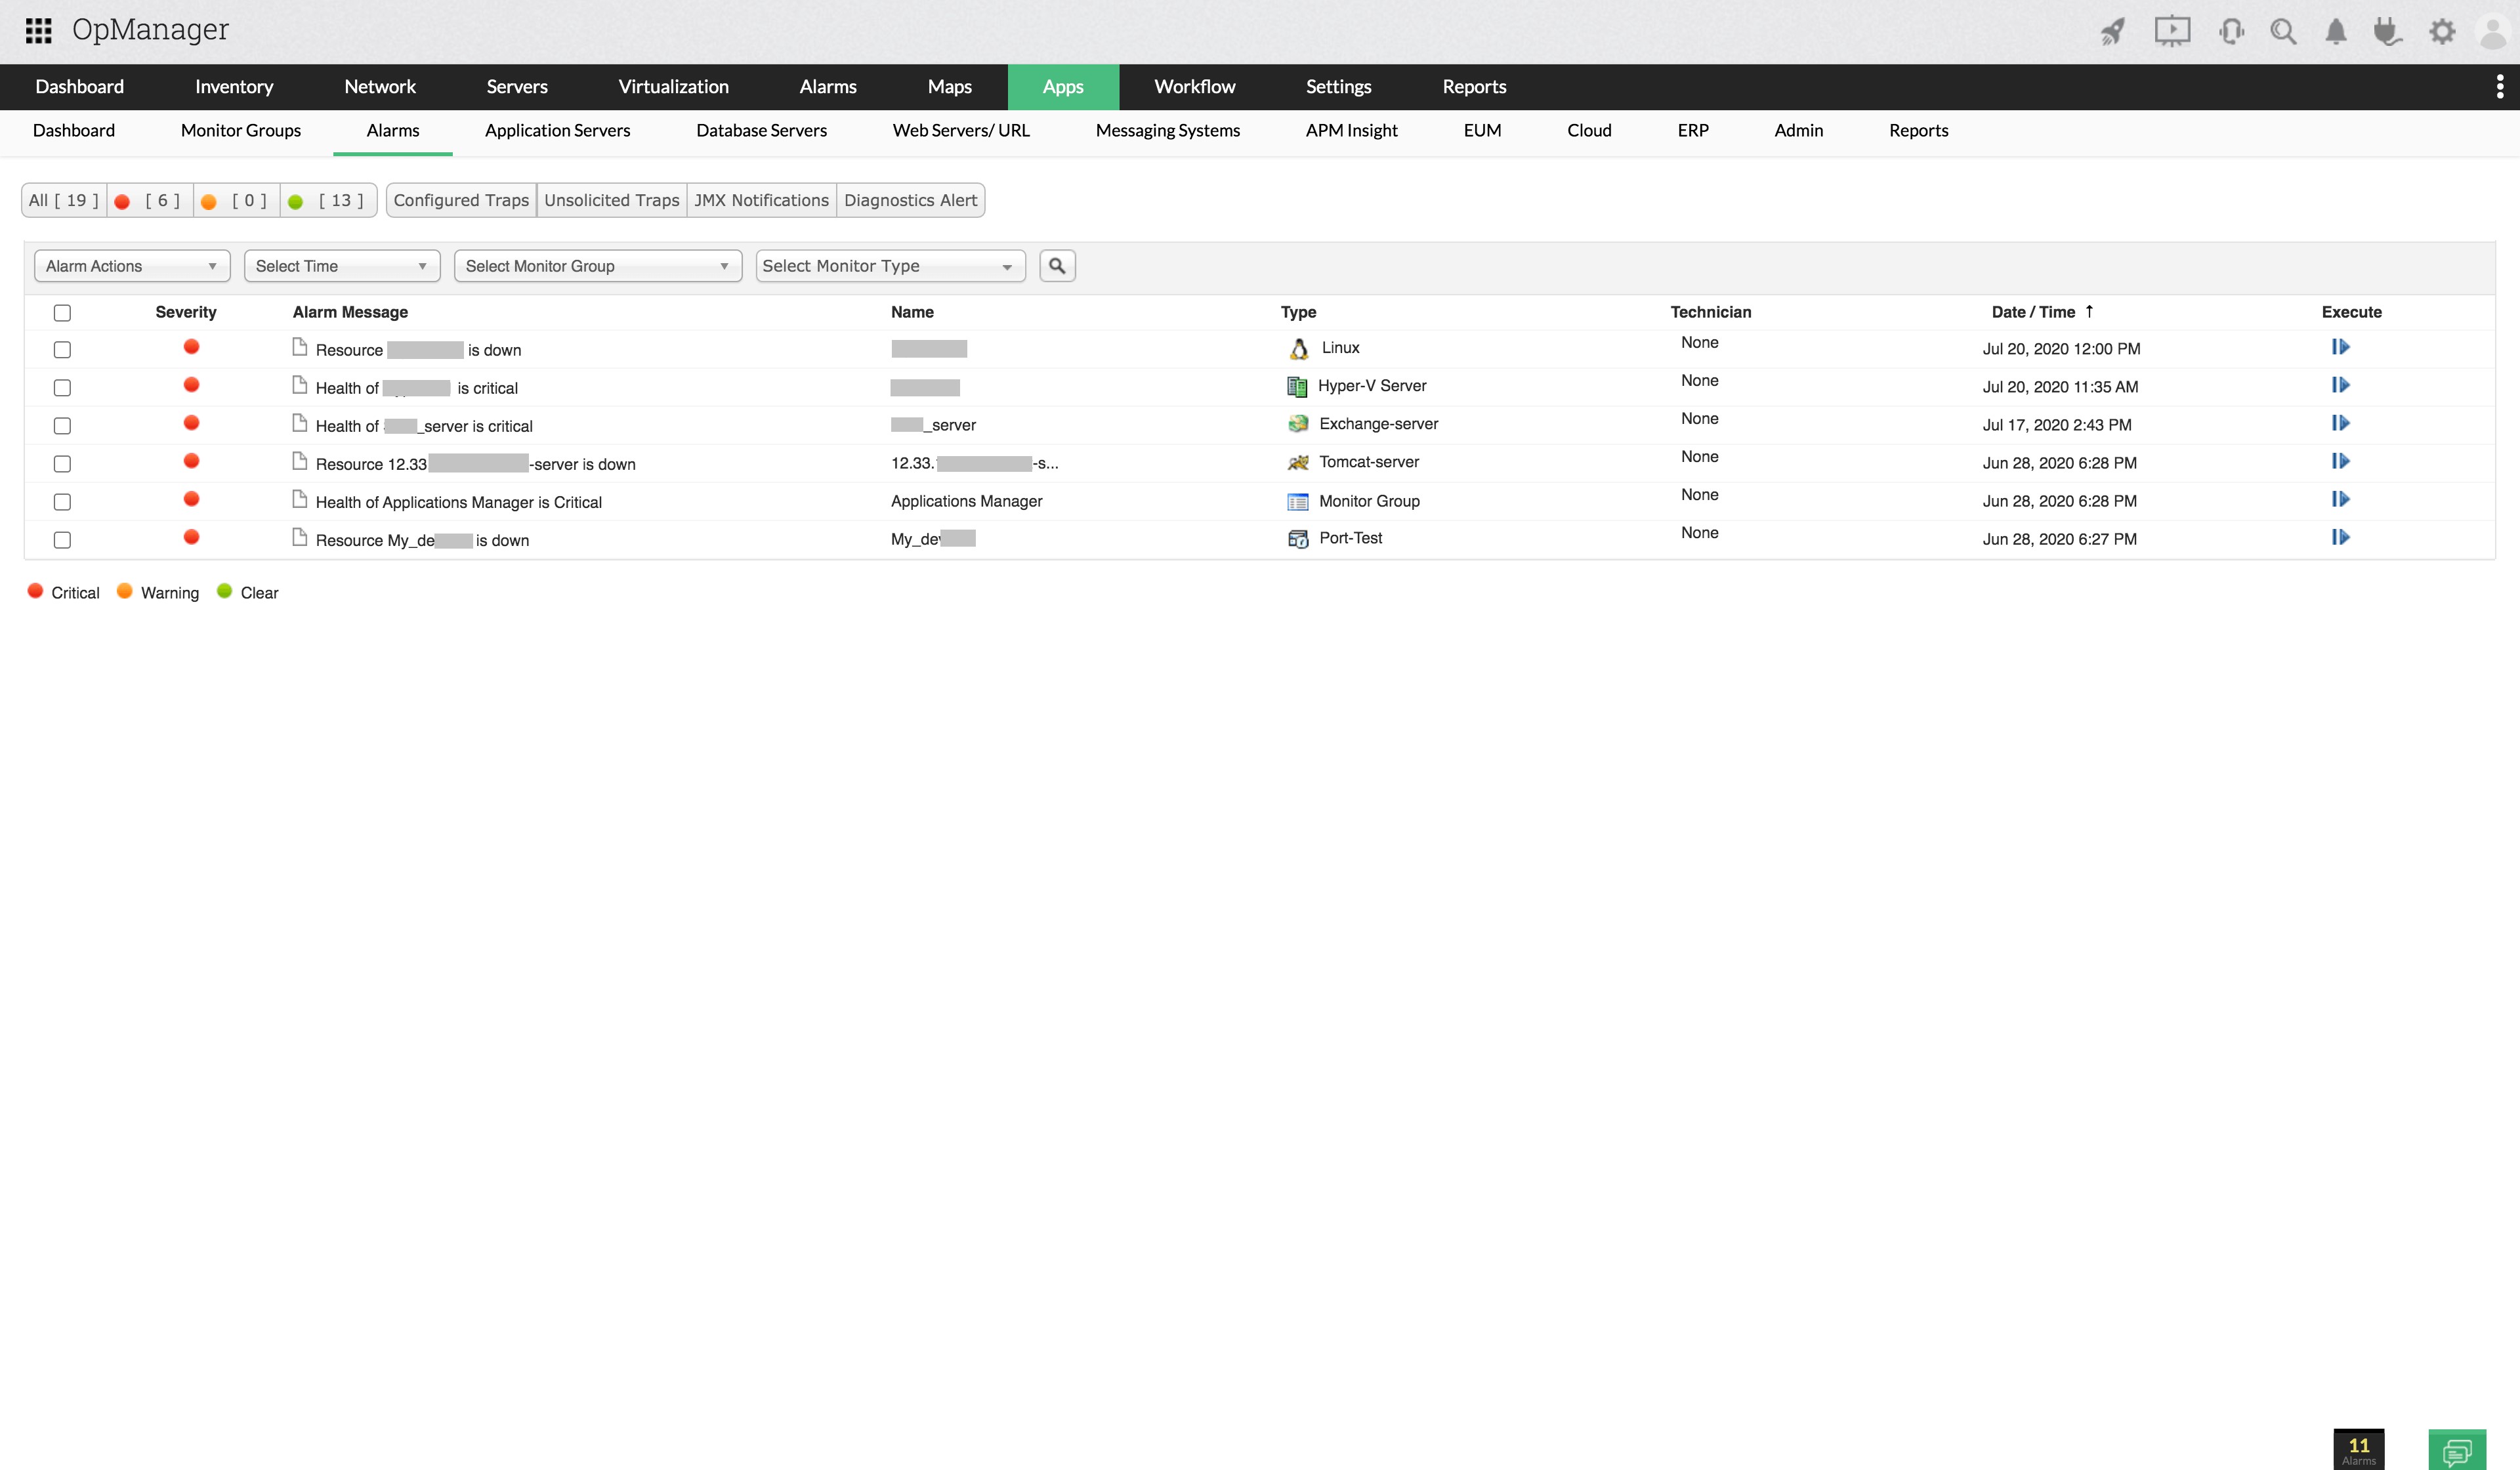Open the Alarm Actions dropdown
Viewport: 2520px width, 1470px height.
click(x=131, y=266)
